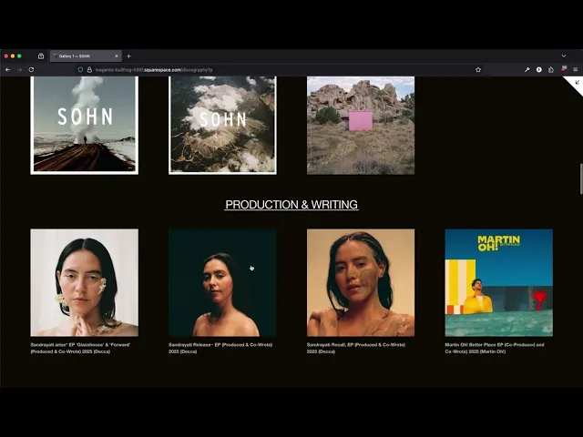
Task: Go back to the previous page
Action: 8,70
